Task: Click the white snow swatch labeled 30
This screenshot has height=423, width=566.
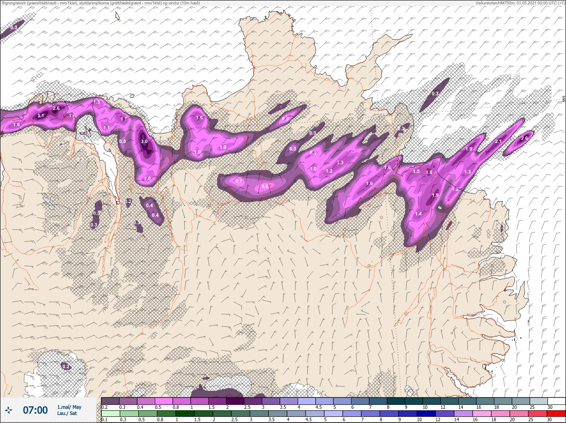Action: 556,401
